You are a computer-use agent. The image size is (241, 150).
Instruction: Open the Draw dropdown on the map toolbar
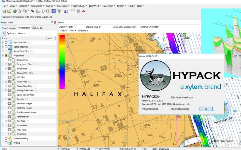point(64,31)
